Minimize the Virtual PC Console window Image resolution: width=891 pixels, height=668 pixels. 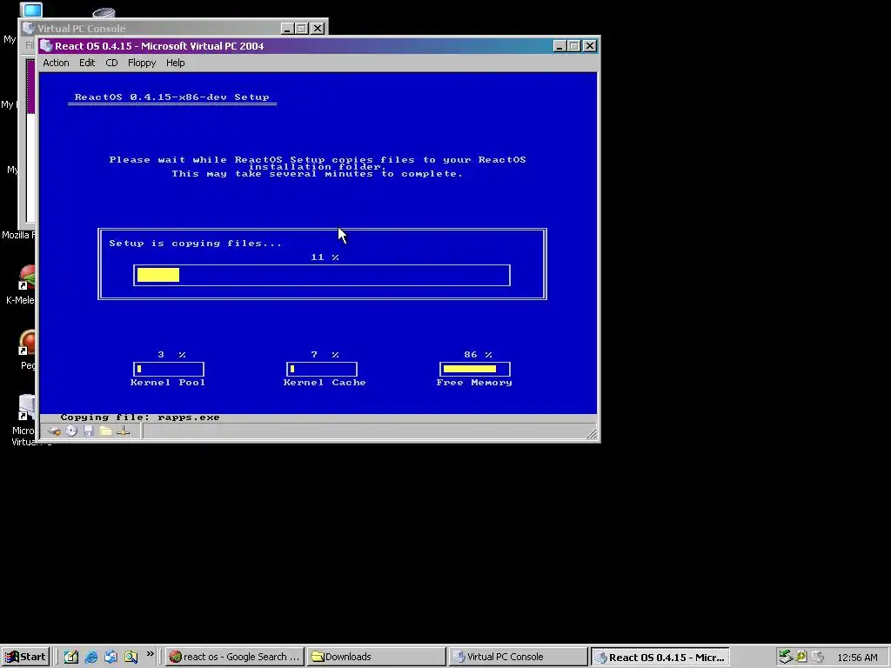pyautogui.click(x=287, y=29)
